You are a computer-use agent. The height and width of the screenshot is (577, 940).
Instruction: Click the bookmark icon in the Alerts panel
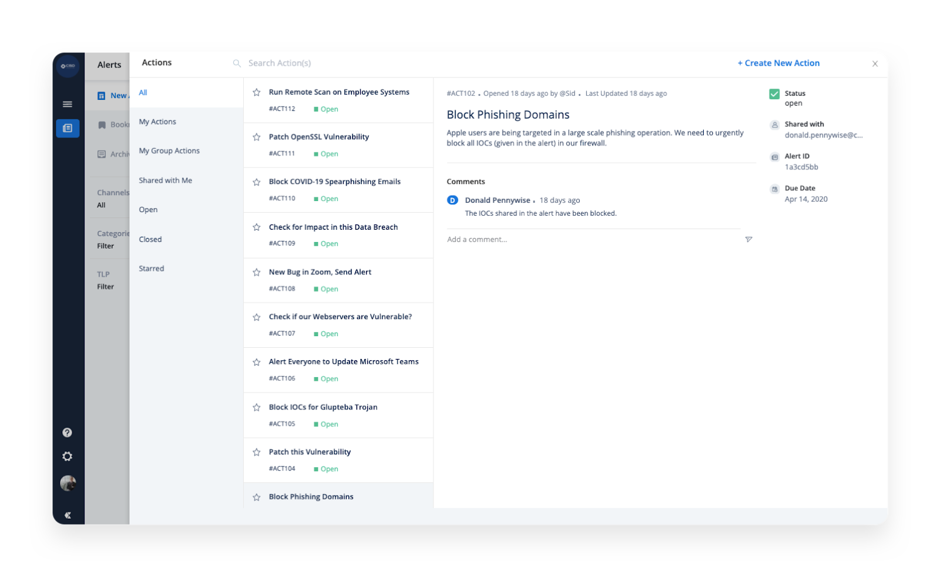click(102, 125)
